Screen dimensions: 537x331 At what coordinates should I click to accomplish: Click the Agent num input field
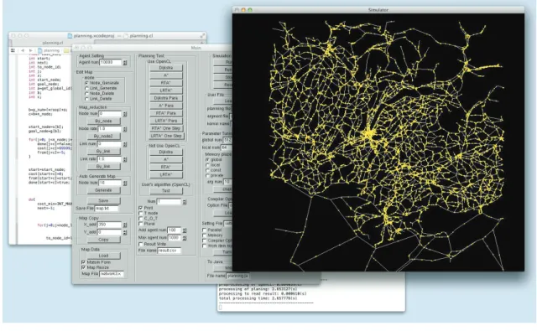(x=110, y=63)
